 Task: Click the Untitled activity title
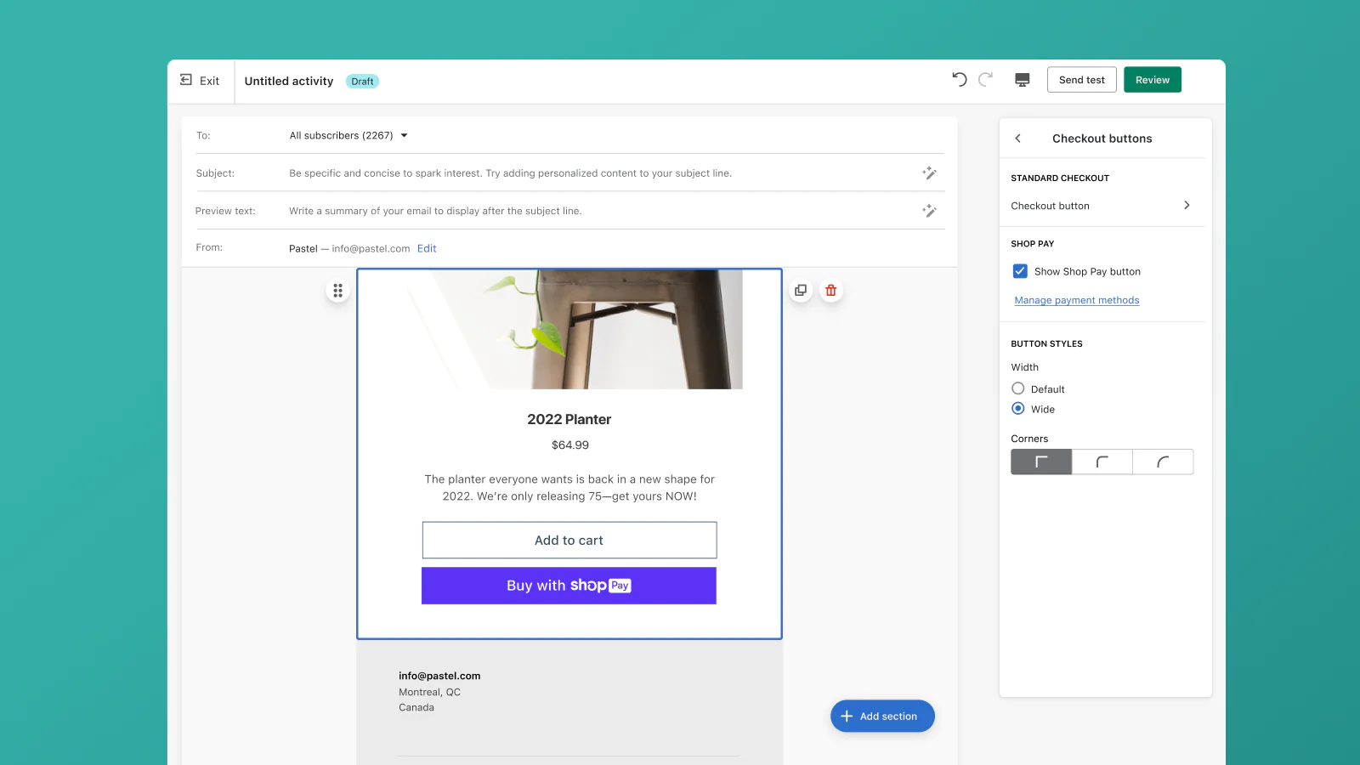(289, 82)
